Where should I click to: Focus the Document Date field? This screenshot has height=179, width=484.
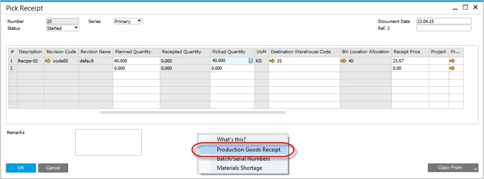pos(443,21)
